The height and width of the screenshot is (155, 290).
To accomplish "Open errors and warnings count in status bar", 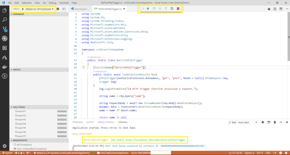I will [x=20, y=153].
